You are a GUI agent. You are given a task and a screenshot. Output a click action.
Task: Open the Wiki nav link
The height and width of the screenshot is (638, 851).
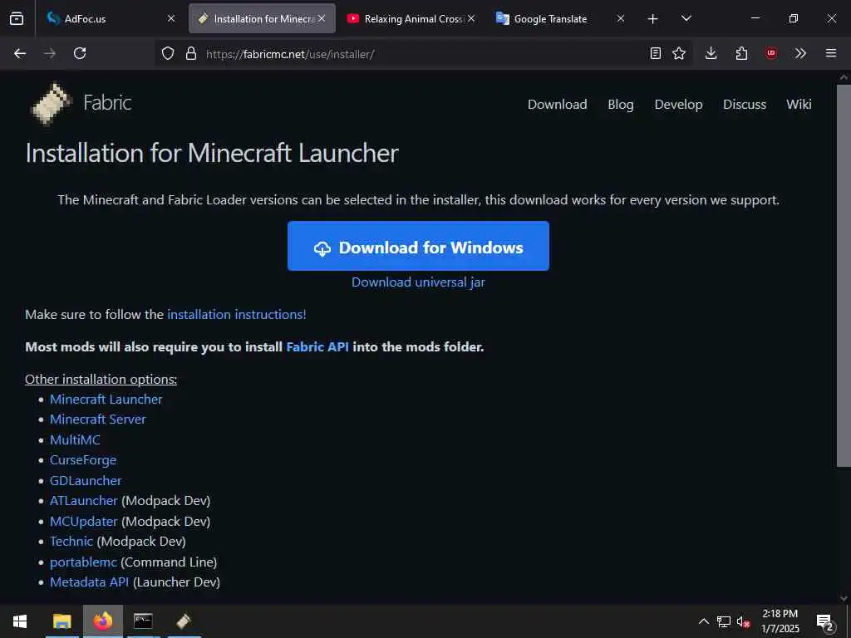click(x=799, y=104)
